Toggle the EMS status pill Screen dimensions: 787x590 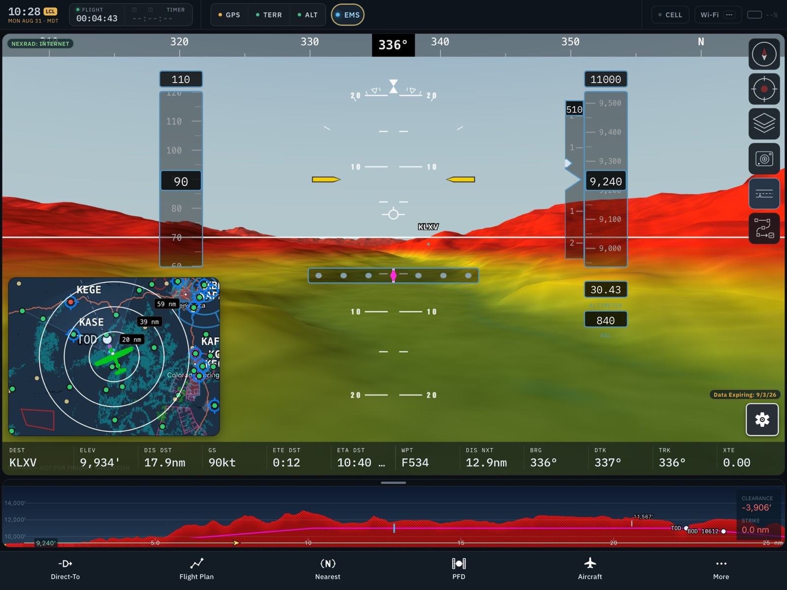pos(348,15)
